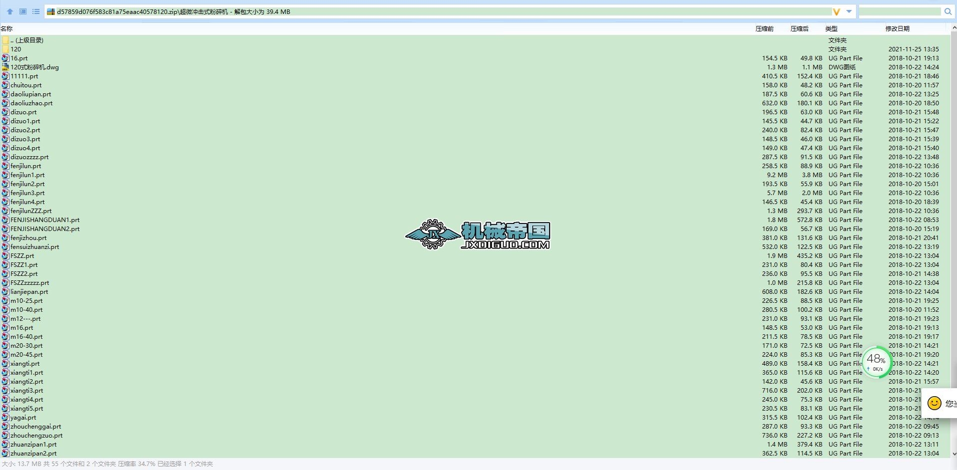This screenshot has height=470, width=957.
Task: Select the file name zhouchengzuo.prt
Action: click(x=36, y=436)
